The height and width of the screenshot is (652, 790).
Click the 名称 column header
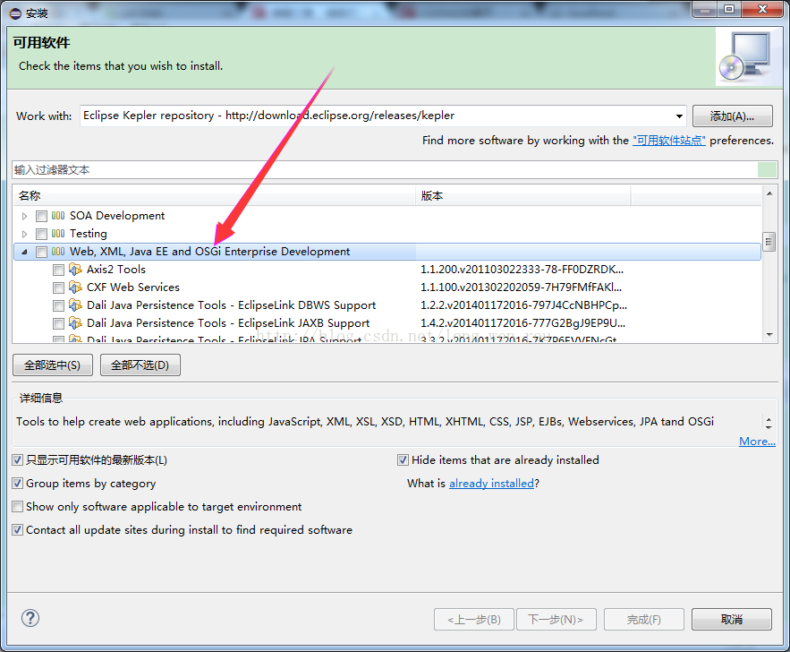click(215, 195)
